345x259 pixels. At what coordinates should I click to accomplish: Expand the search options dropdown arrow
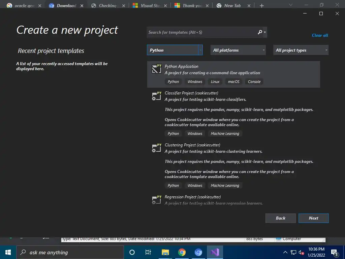[x=265, y=32]
